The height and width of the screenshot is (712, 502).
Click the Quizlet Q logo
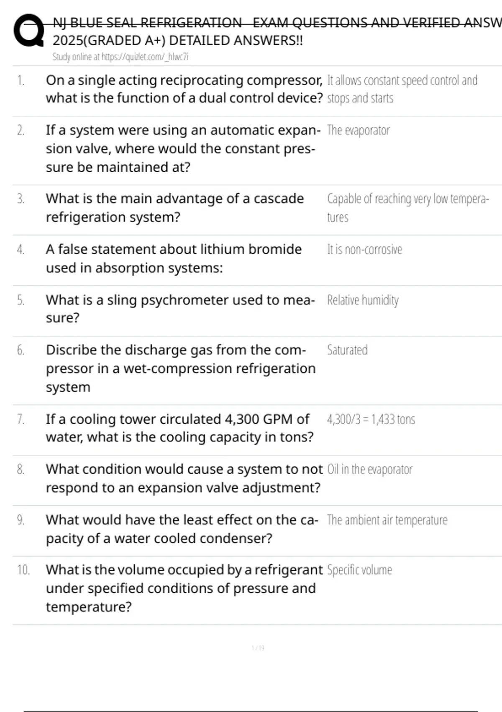[x=28, y=31]
